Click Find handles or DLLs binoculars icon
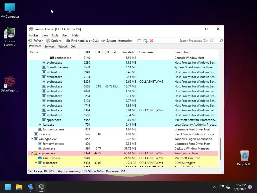Viewport: 257px width, 193px height. [68, 41]
